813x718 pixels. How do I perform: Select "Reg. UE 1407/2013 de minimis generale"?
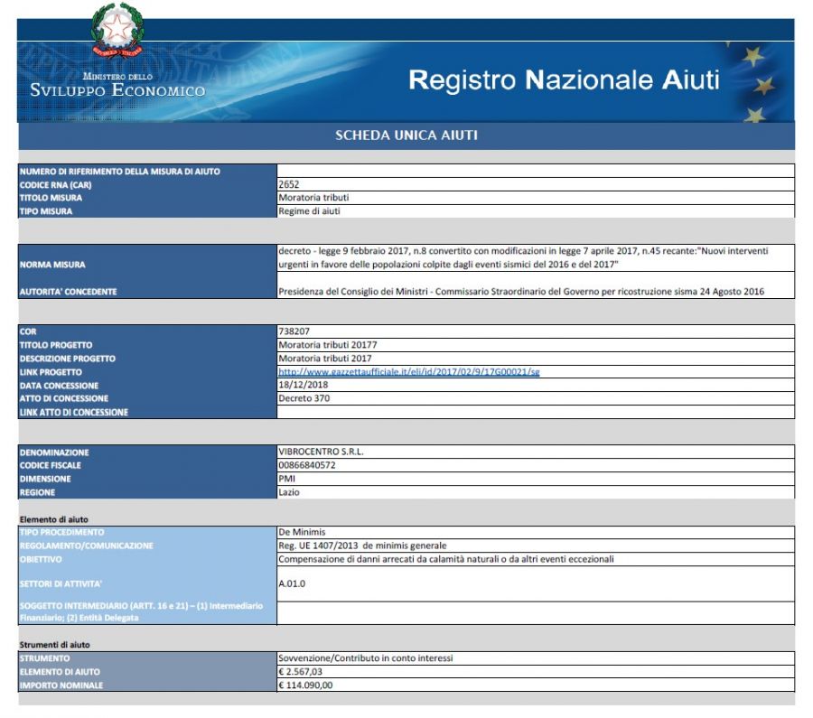click(x=362, y=545)
